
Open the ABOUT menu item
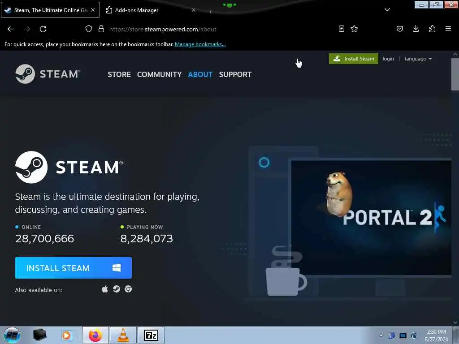[x=200, y=74]
